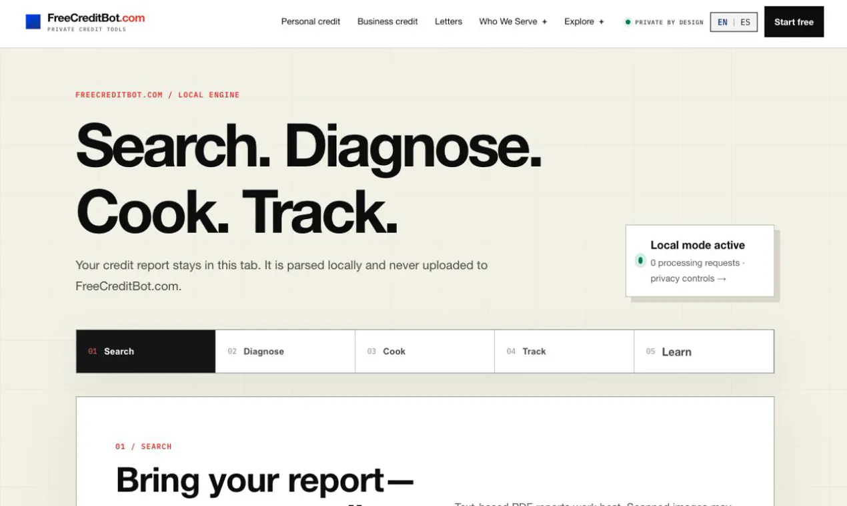Click the Bring your report heading
847x506 pixels.
(x=265, y=480)
